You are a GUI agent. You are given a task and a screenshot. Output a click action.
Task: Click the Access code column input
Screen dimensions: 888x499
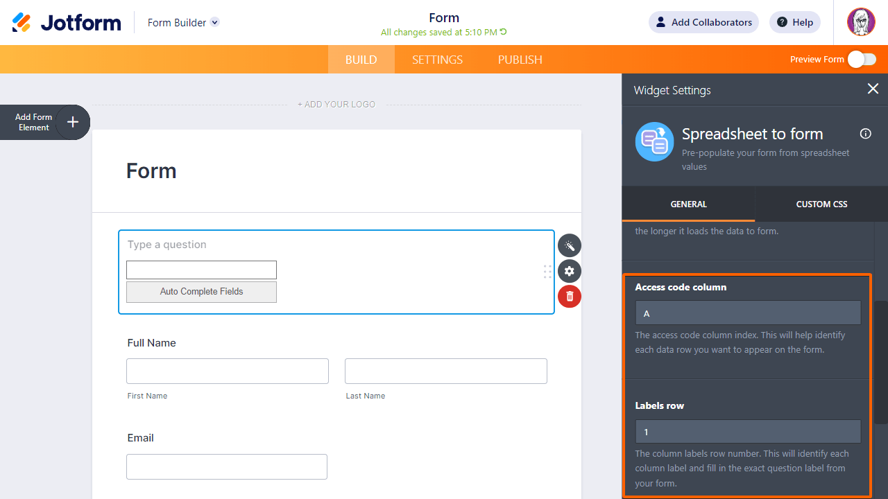pos(748,313)
